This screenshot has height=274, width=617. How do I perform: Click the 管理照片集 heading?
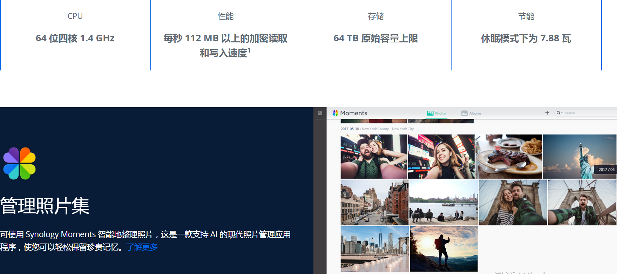point(45,206)
